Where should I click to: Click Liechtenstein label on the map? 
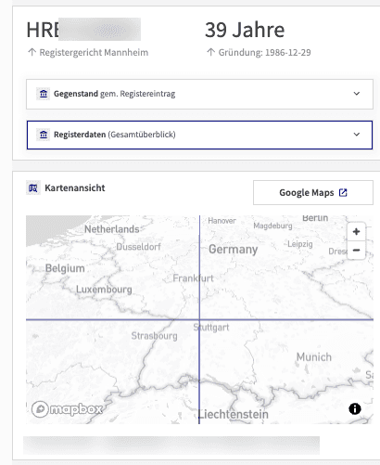point(234,414)
